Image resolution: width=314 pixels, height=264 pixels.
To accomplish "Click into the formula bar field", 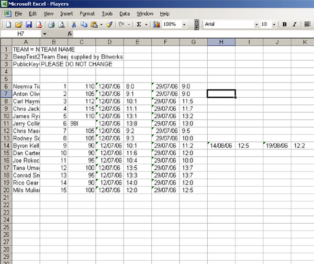I will (x=194, y=34).
